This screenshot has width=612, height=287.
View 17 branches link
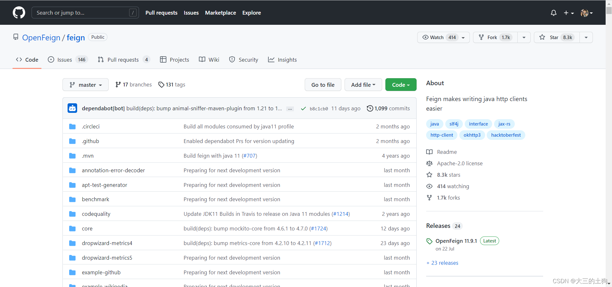(134, 85)
